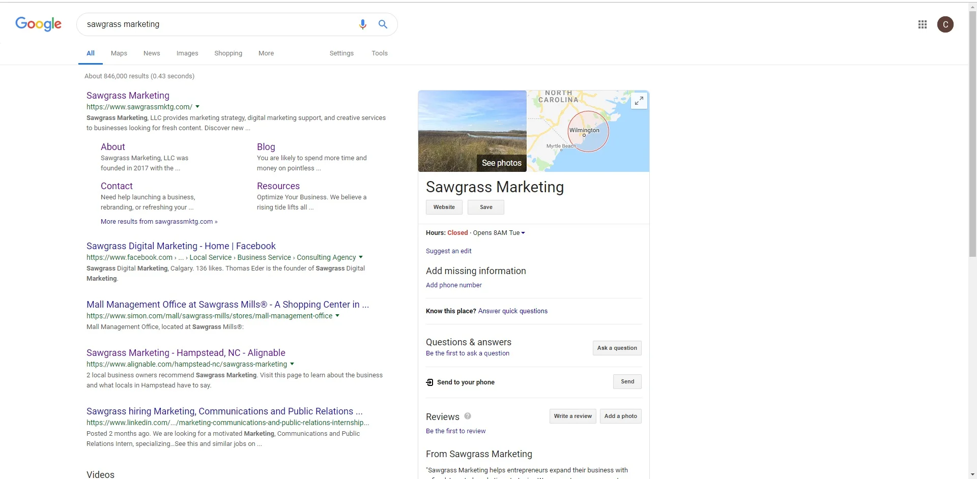Click the Send button for phone
This screenshot has height=479, width=977.
tap(627, 382)
